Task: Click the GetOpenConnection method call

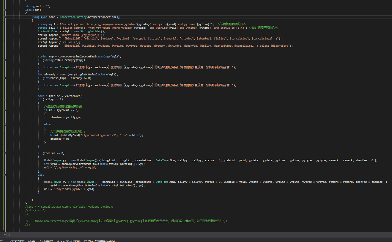Action: tap(102, 17)
